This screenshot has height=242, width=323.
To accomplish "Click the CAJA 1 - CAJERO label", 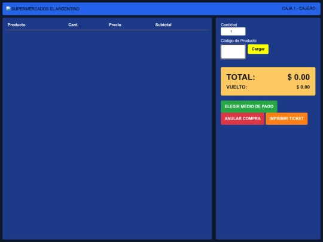I will pos(299,8).
